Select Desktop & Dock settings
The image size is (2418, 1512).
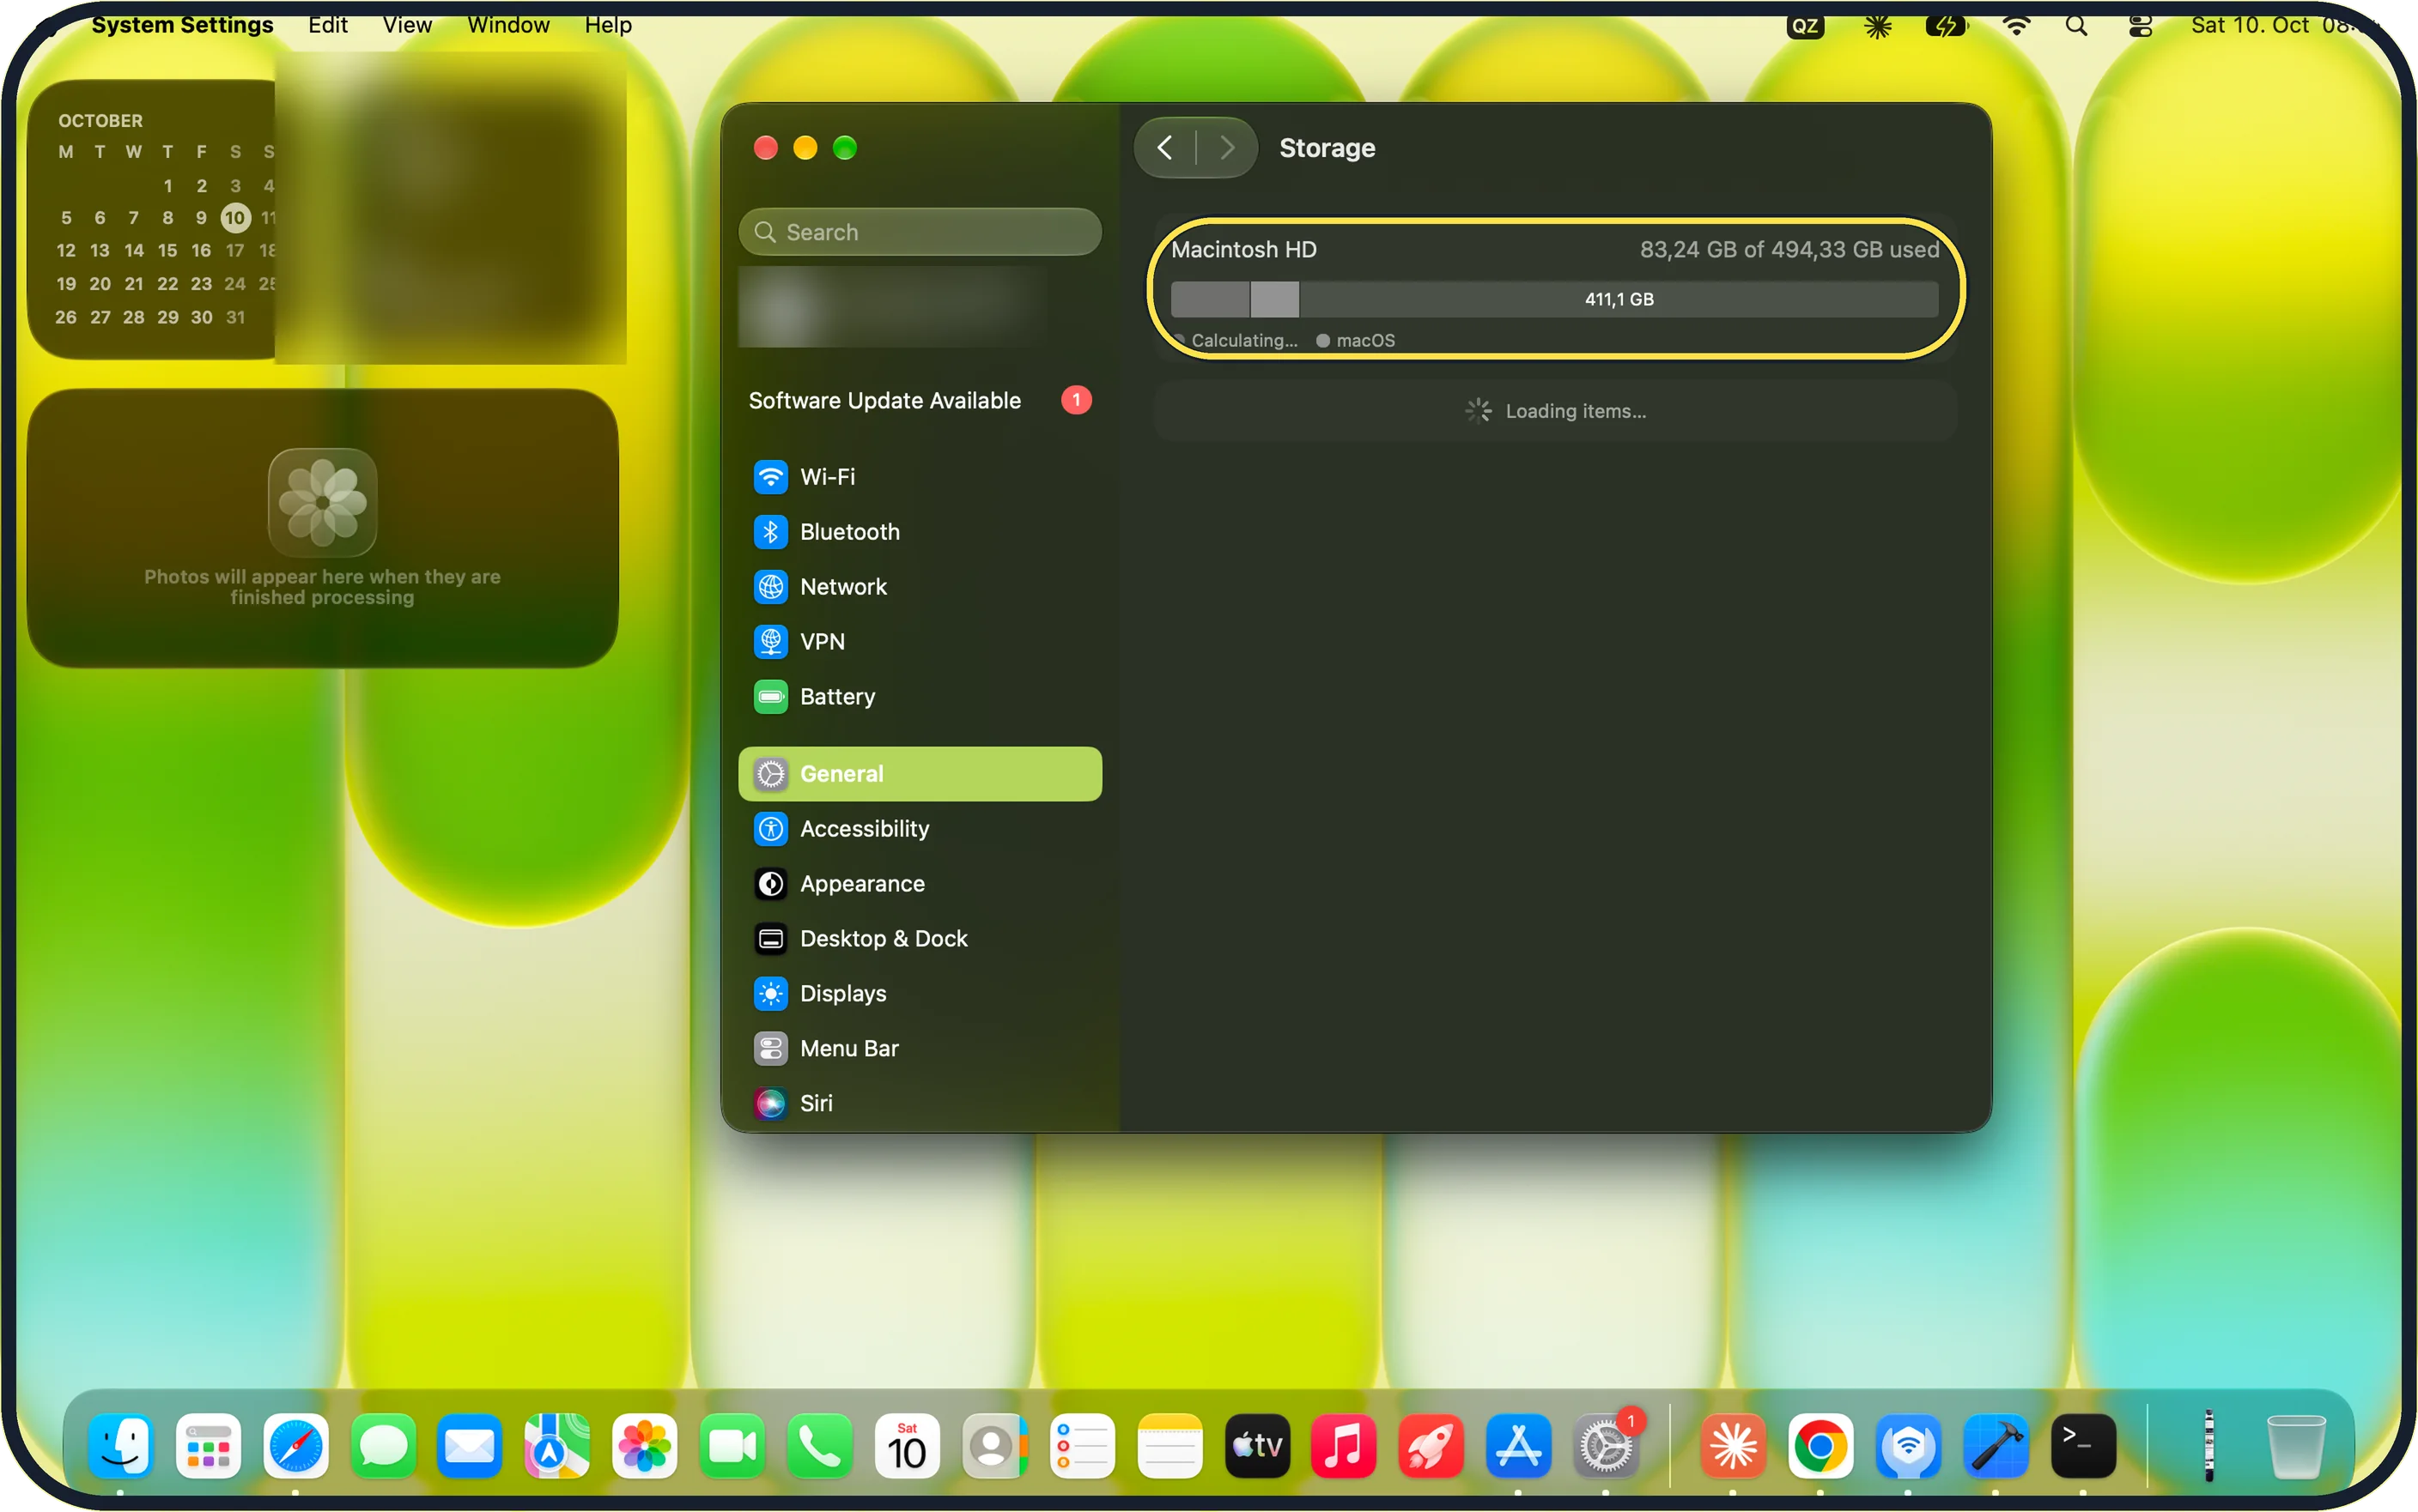[x=920, y=939]
